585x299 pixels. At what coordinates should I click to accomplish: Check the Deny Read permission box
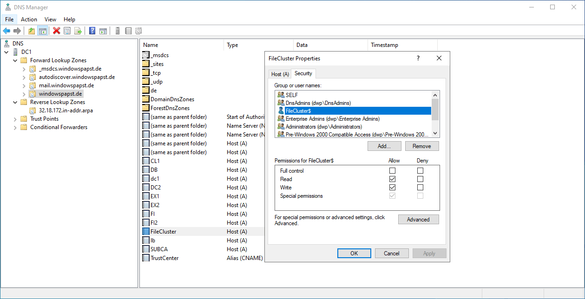[x=421, y=179]
